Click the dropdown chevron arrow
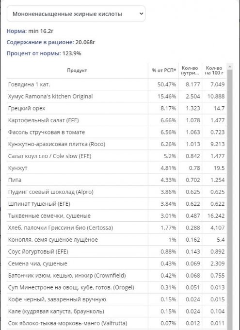The image size is (240, 330). 142,14
